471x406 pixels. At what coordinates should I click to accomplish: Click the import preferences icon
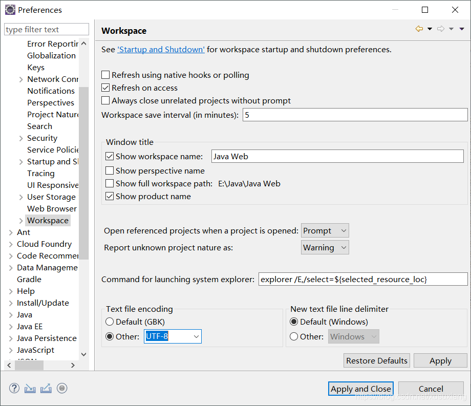pos(30,388)
